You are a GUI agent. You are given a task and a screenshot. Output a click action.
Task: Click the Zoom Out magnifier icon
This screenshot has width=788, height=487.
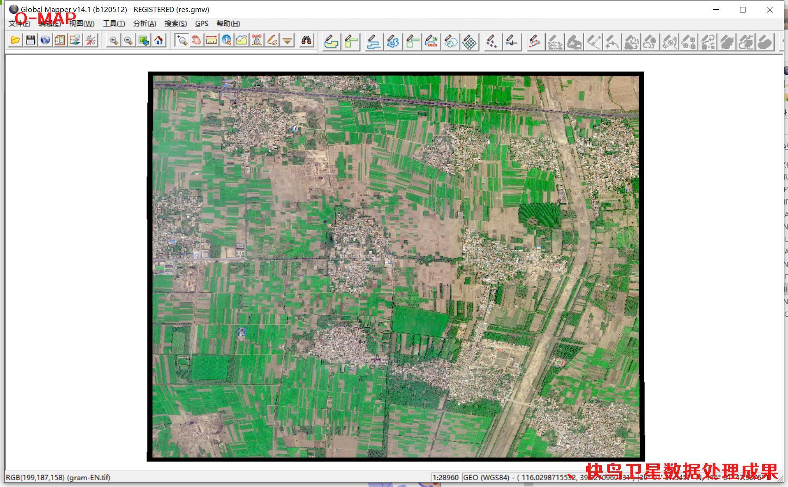click(x=128, y=41)
